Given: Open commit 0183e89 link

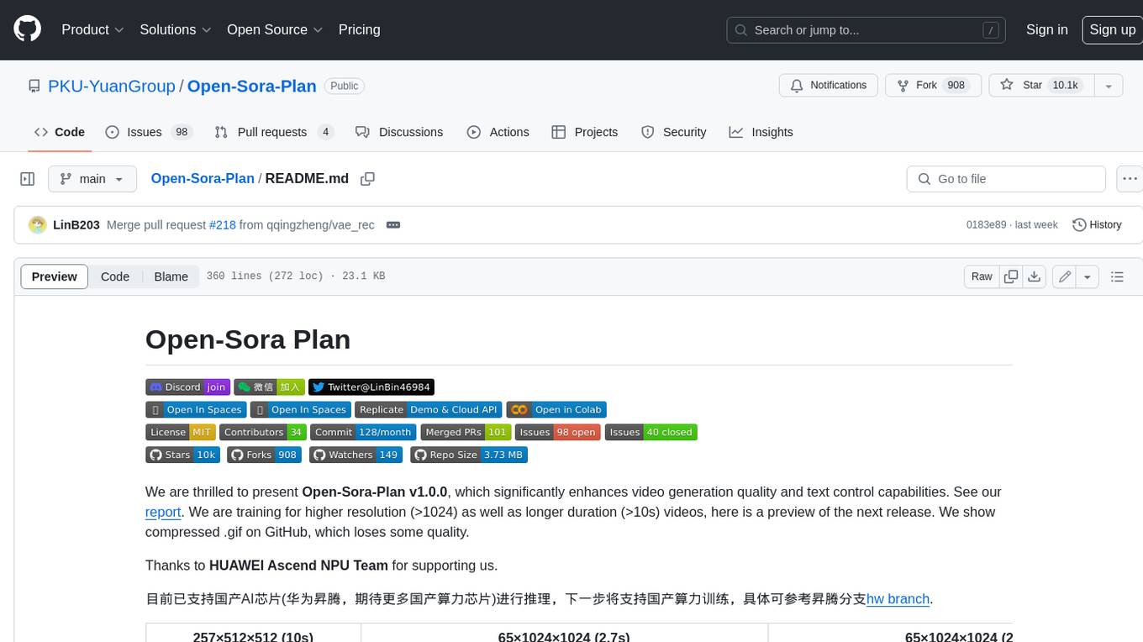Looking at the screenshot, I should pos(986,224).
